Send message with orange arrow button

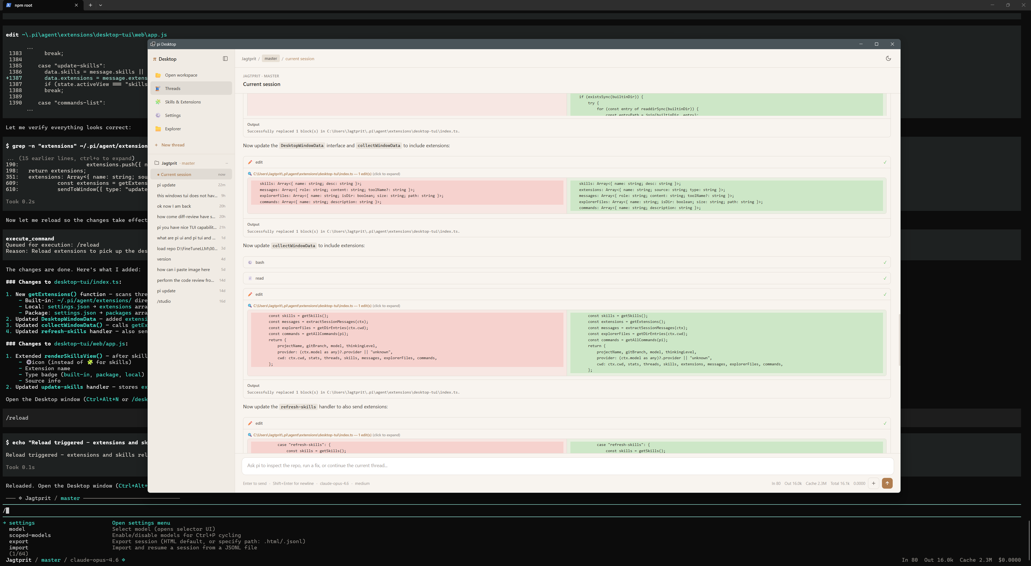click(x=887, y=483)
